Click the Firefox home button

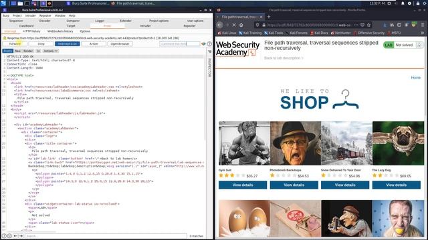coord(241,25)
